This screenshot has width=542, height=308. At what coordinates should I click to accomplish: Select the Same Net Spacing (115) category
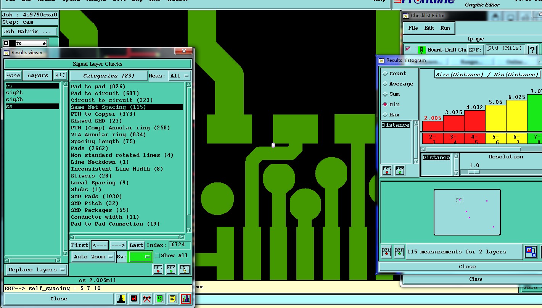point(127,107)
